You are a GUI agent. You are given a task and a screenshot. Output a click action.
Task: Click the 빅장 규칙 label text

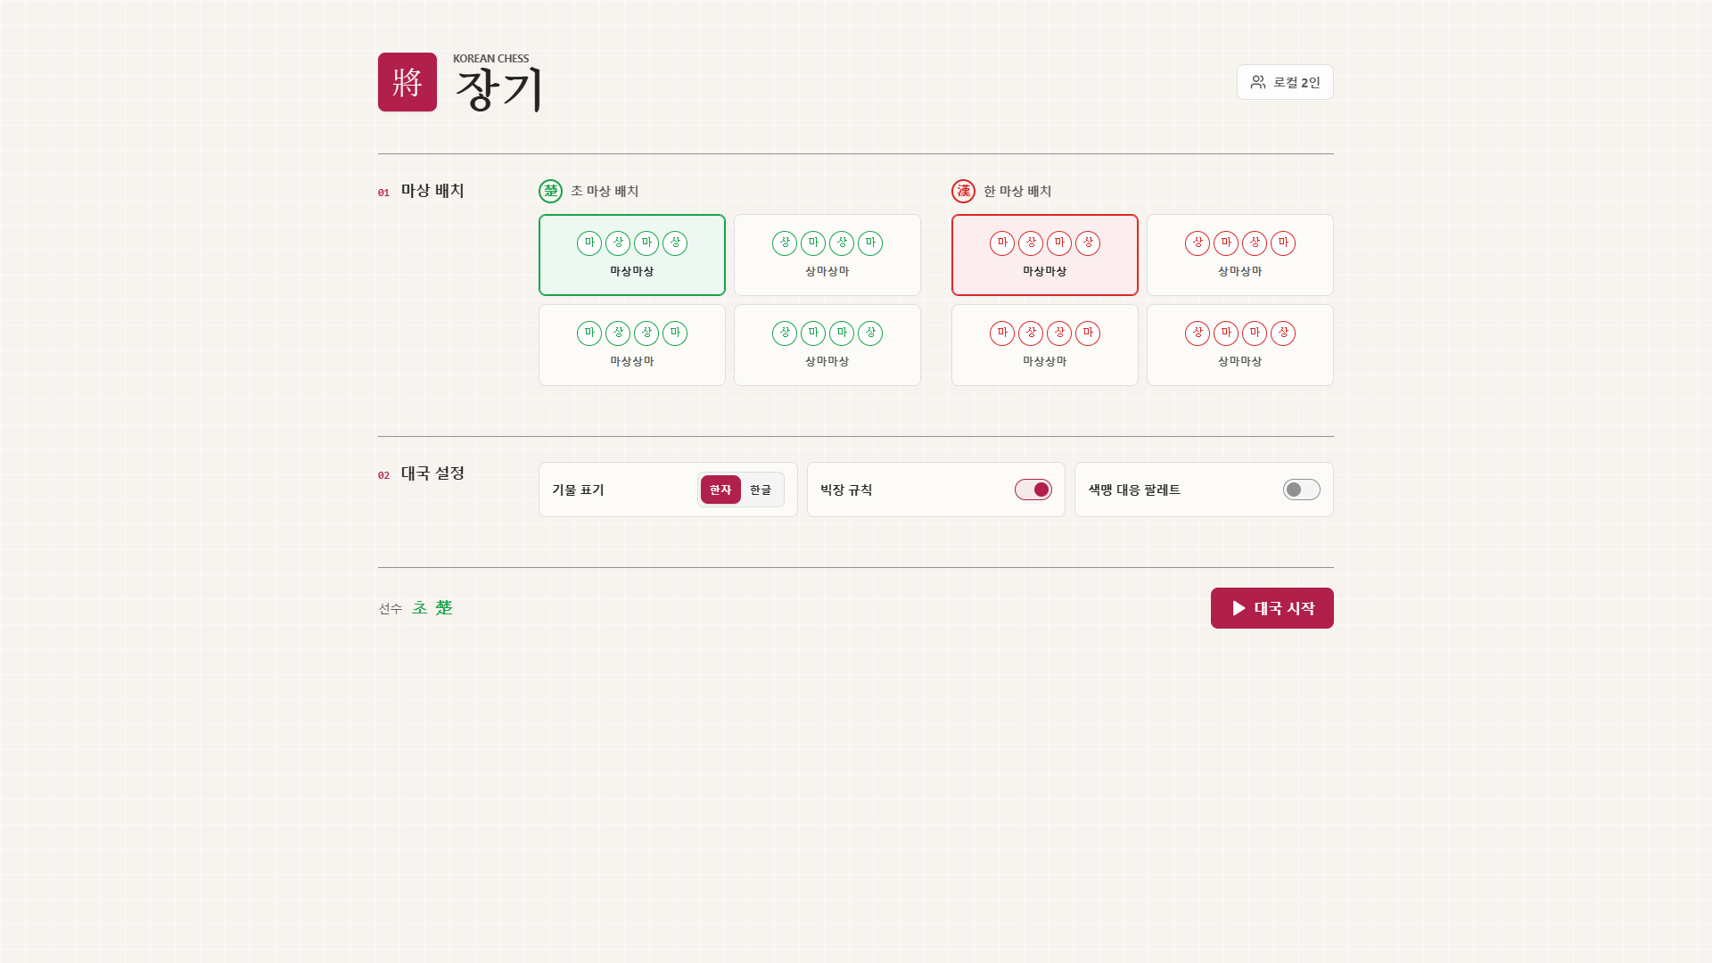point(846,490)
